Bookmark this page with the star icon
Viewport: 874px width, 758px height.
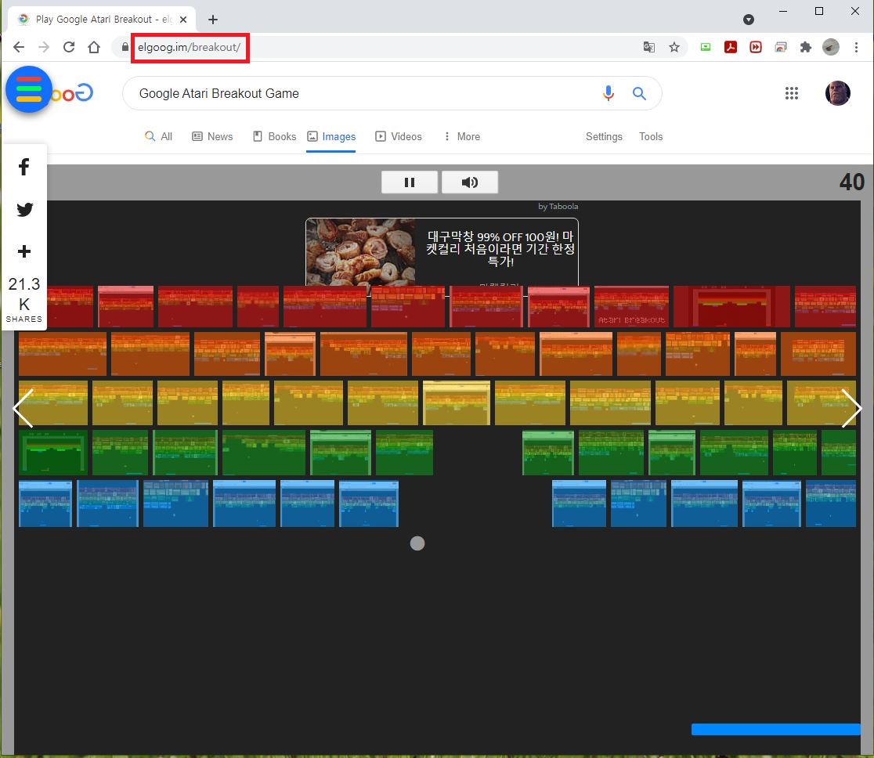[674, 47]
